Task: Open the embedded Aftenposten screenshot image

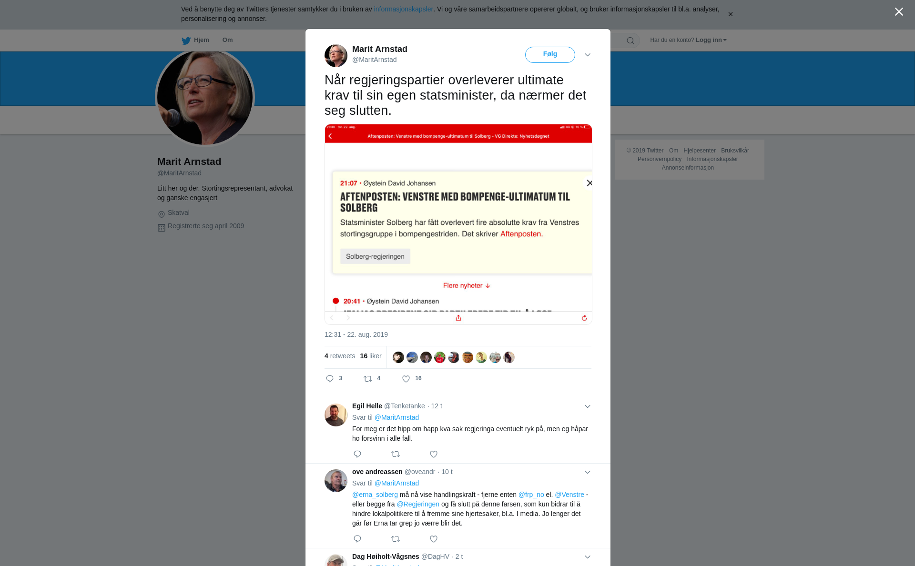Action: (x=458, y=224)
